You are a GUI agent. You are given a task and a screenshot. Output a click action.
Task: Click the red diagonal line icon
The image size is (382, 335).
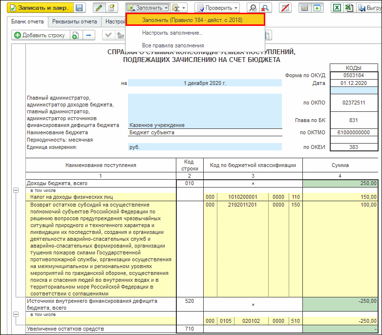(284, 8)
